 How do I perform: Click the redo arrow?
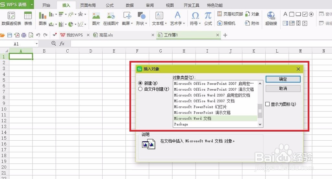tap(45, 35)
